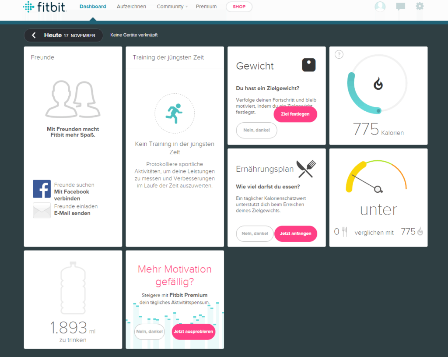Open the Aufzeichnen tab

pos(131,7)
